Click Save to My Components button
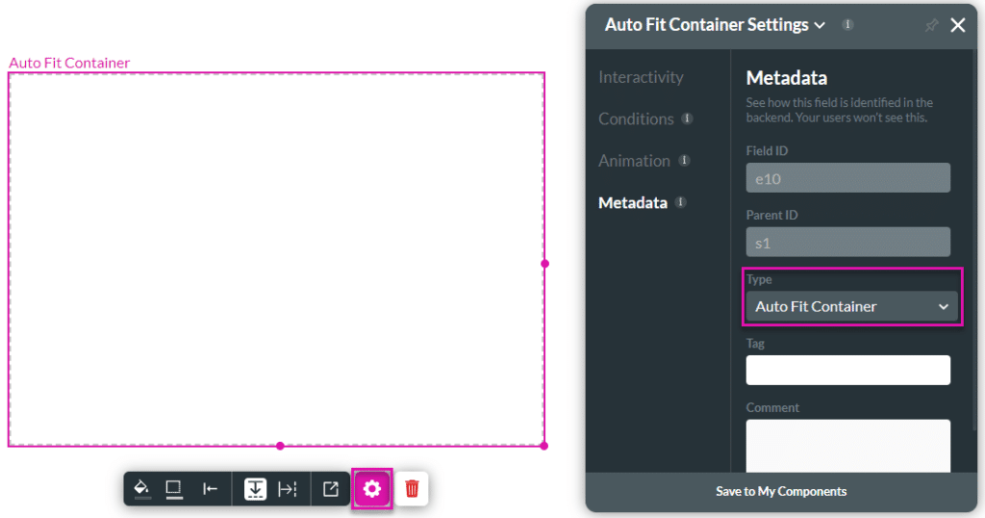 [781, 491]
